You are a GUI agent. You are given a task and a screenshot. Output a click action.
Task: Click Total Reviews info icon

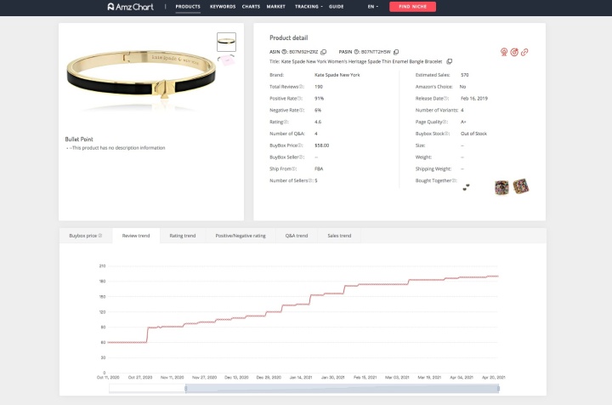point(301,87)
